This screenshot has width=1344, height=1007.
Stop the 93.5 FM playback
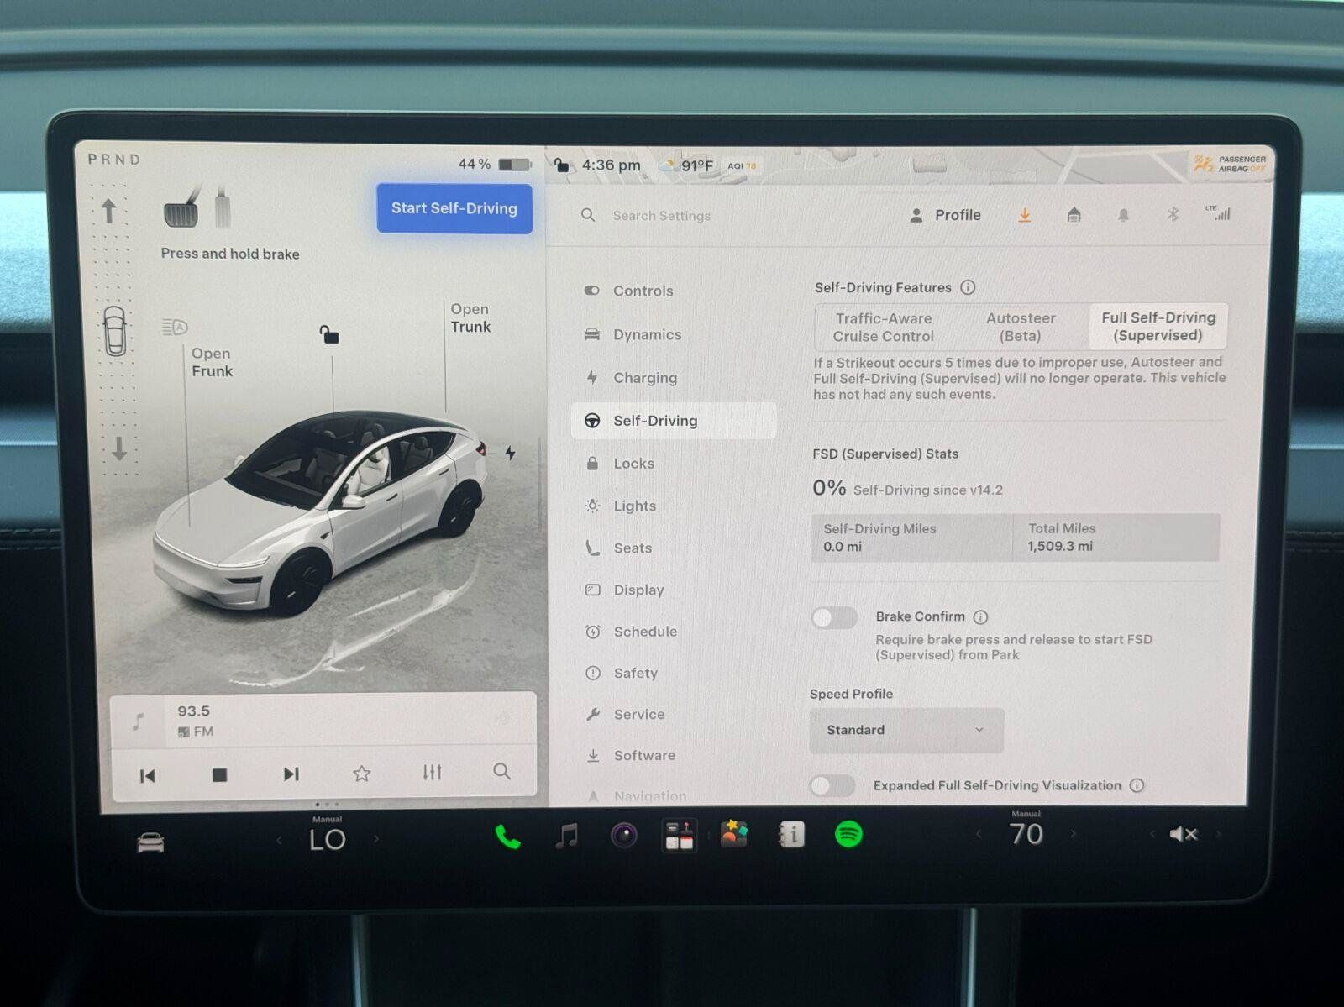pyautogui.click(x=219, y=774)
